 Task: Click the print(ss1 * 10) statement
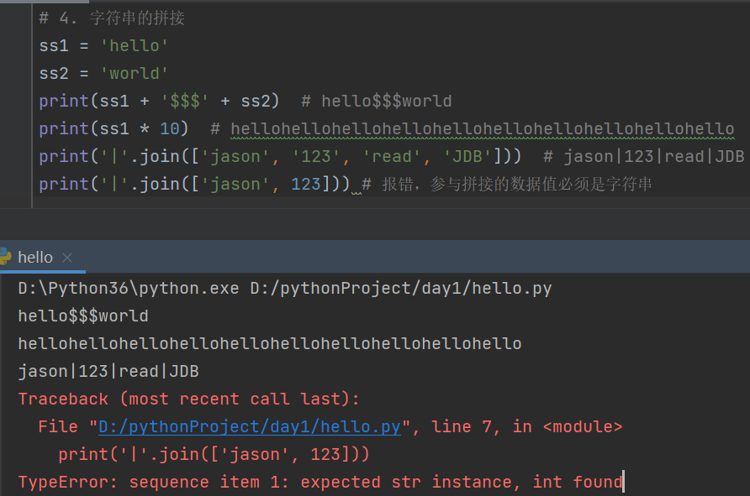click(x=114, y=129)
